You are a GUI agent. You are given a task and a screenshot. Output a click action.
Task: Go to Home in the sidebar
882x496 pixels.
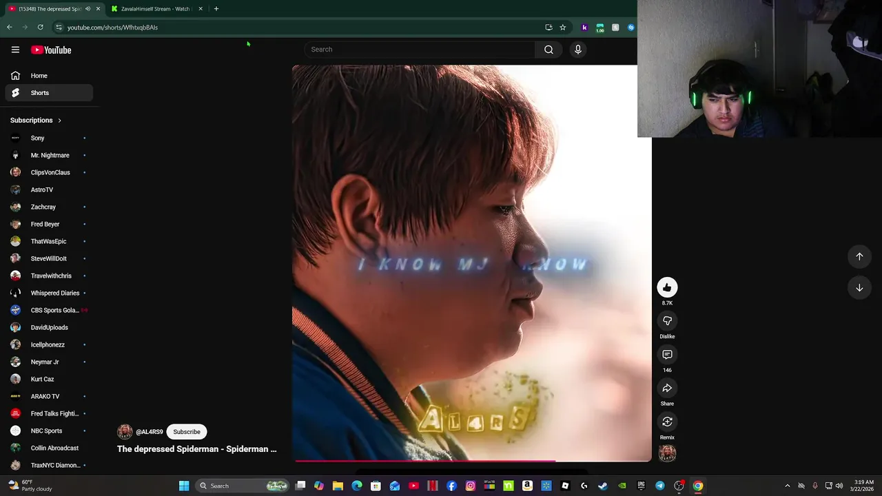(49, 76)
